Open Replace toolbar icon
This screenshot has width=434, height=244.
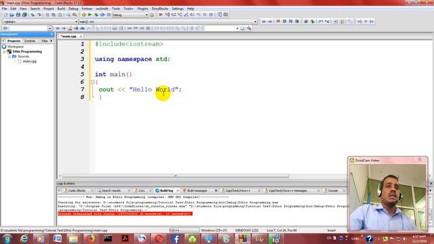74,15
